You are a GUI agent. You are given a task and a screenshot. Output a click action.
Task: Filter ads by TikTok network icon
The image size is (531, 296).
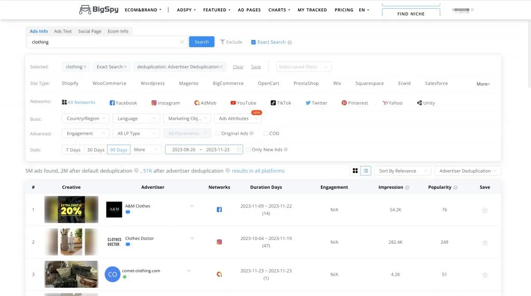point(273,103)
